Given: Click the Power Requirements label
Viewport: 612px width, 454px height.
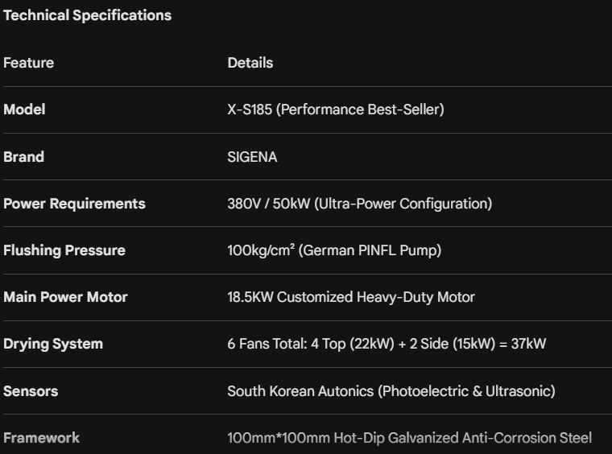Looking at the screenshot, I should click(74, 204).
